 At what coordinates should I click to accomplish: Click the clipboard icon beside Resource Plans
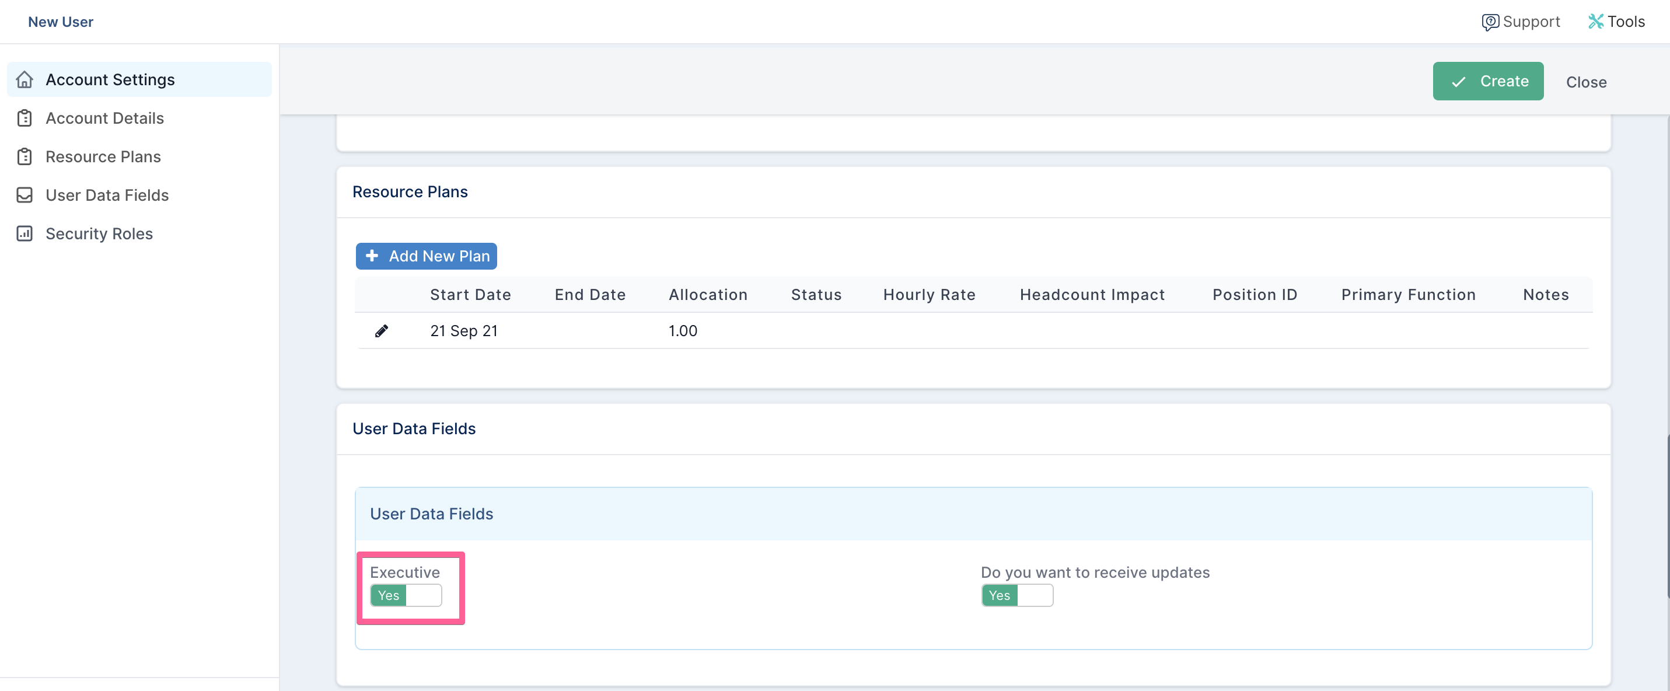pyautogui.click(x=25, y=156)
